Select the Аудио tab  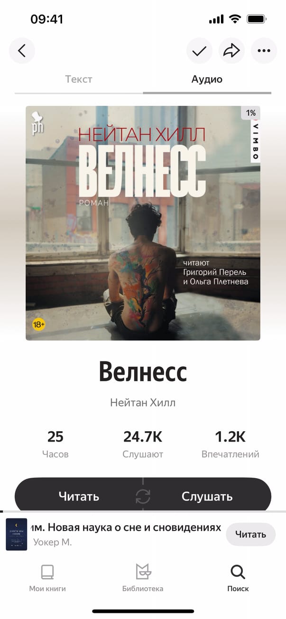click(207, 79)
